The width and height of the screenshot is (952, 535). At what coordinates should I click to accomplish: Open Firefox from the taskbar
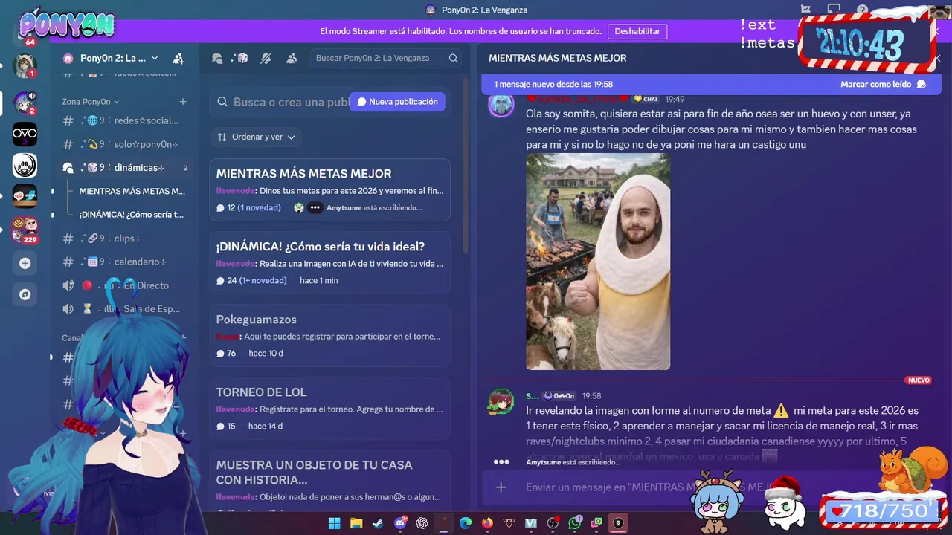tap(487, 523)
